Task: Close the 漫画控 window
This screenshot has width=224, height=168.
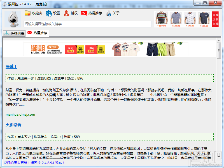Action: [x=215, y=3]
